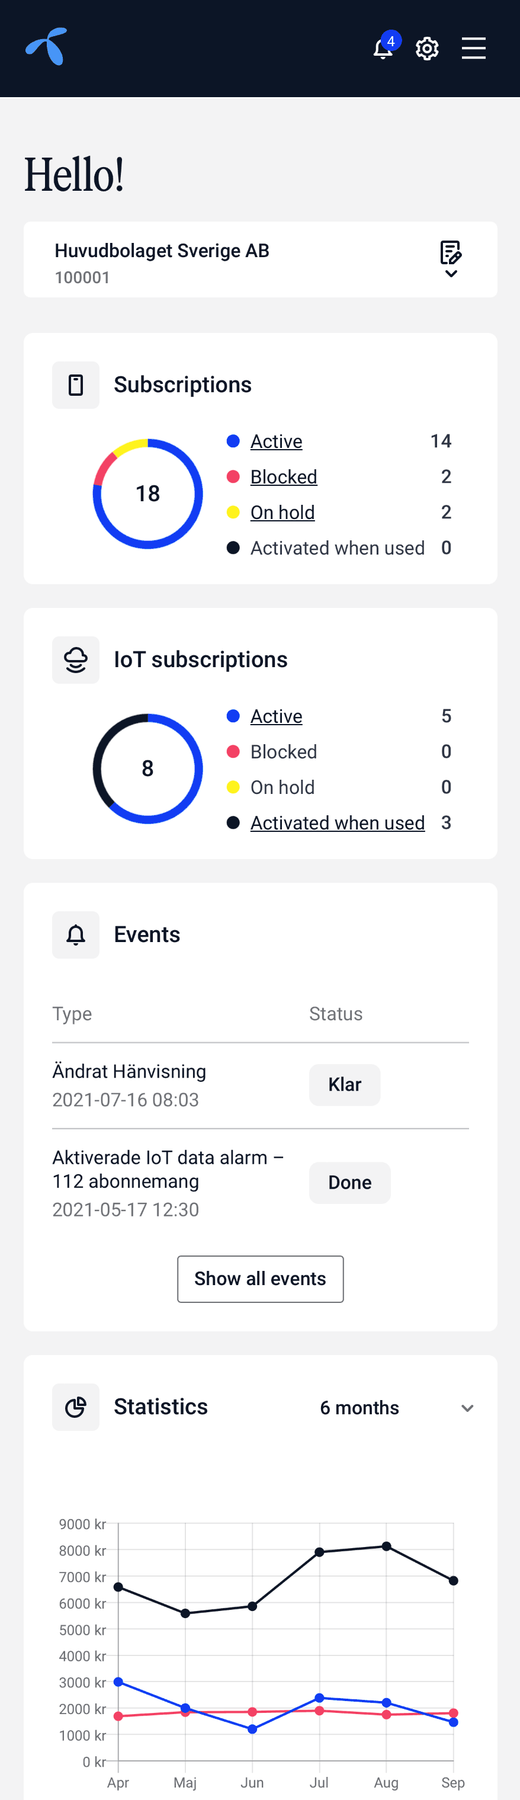Open settings gear icon
The height and width of the screenshot is (1800, 520).
click(x=427, y=48)
